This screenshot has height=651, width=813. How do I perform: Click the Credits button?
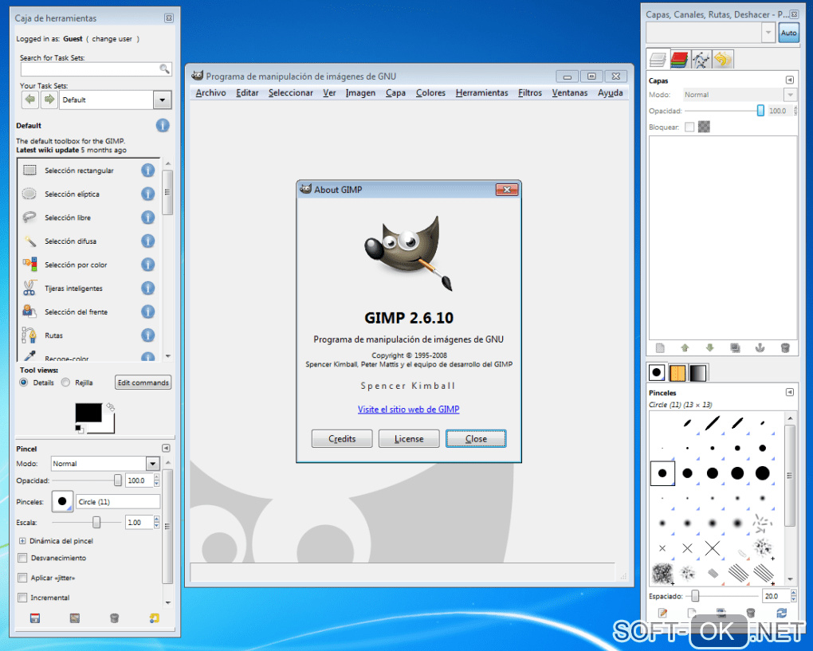342,438
